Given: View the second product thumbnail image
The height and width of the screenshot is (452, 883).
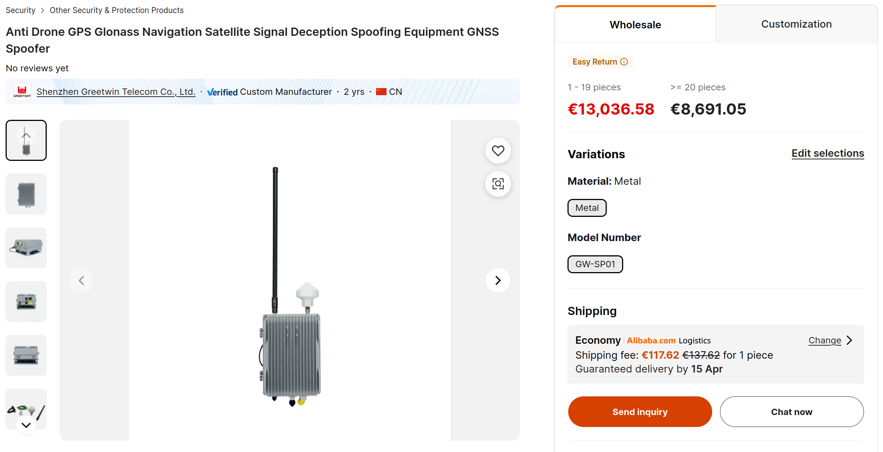Looking at the screenshot, I should point(26,194).
